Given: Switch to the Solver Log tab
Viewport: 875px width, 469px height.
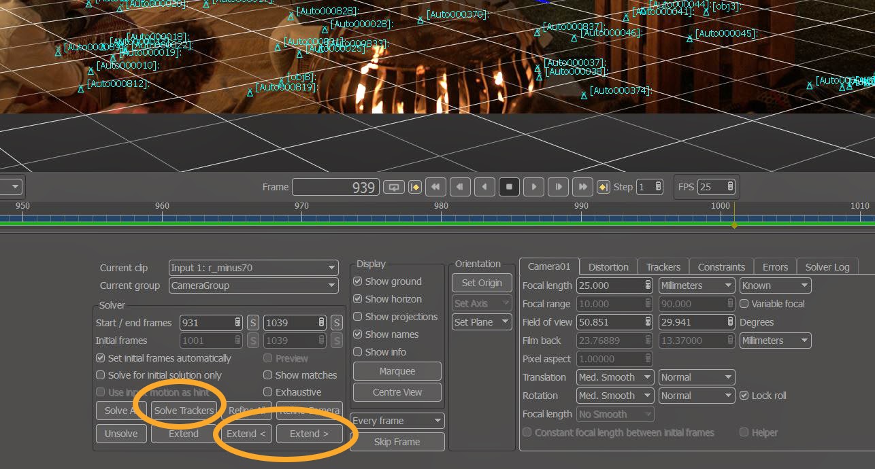Looking at the screenshot, I should (x=827, y=266).
